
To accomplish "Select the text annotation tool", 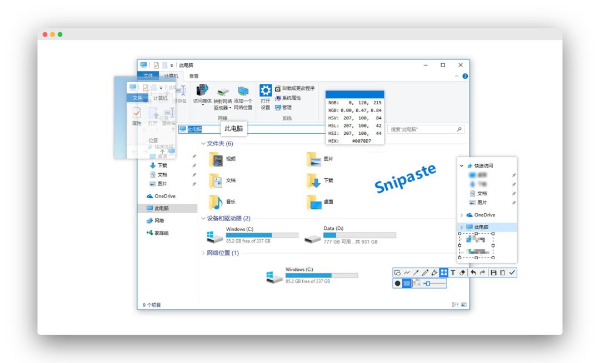I will coord(453,273).
